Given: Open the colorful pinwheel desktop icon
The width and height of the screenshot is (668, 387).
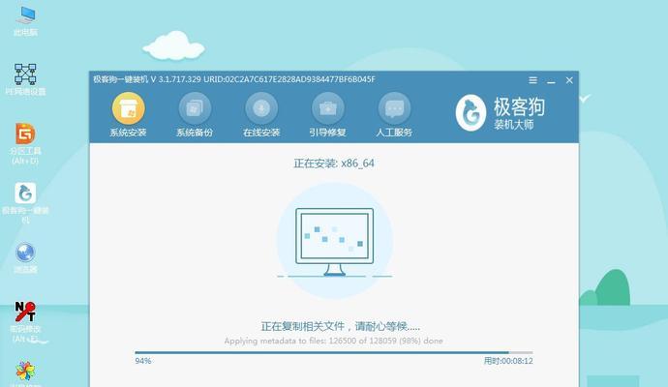Looking at the screenshot, I should pyautogui.click(x=25, y=371).
